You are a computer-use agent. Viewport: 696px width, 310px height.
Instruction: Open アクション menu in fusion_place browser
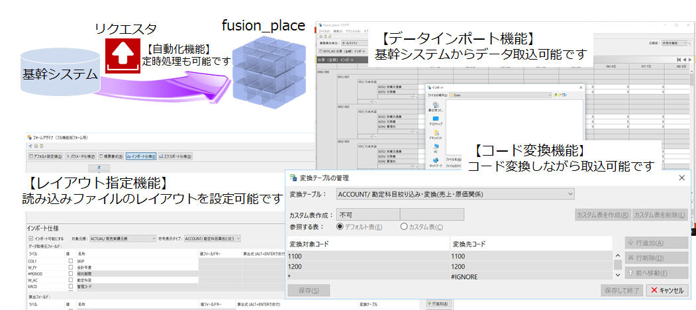pyautogui.click(x=354, y=32)
